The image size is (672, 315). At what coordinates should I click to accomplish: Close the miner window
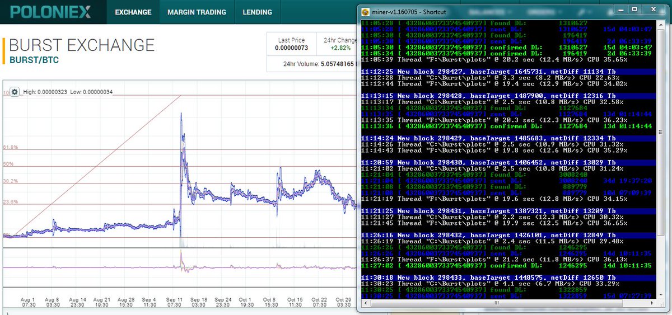pos(655,10)
